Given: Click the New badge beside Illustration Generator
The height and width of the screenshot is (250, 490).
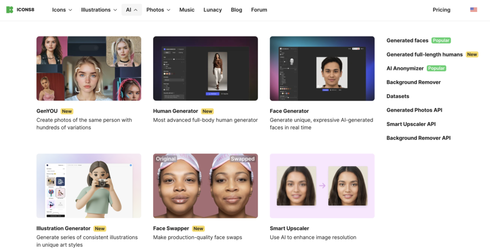Looking at the screenshot, I should pyautogui.click(x=100, y=228).
